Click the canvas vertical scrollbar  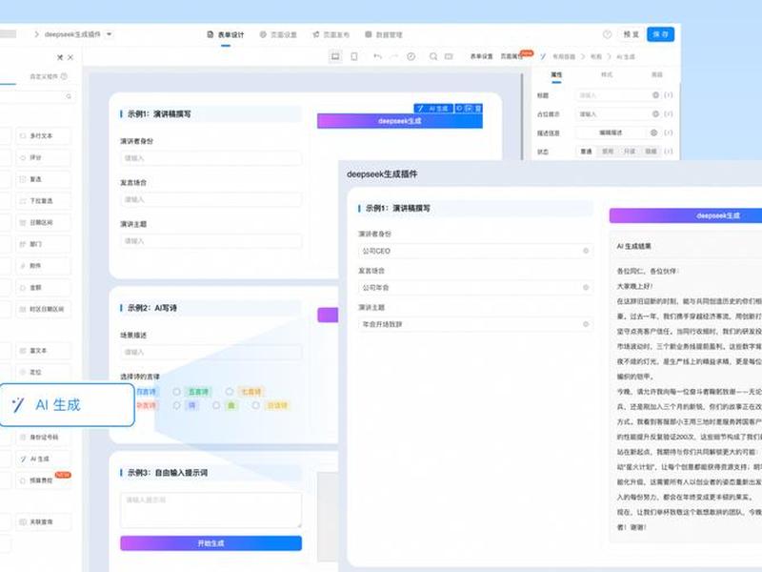click(x=522, y=116)
